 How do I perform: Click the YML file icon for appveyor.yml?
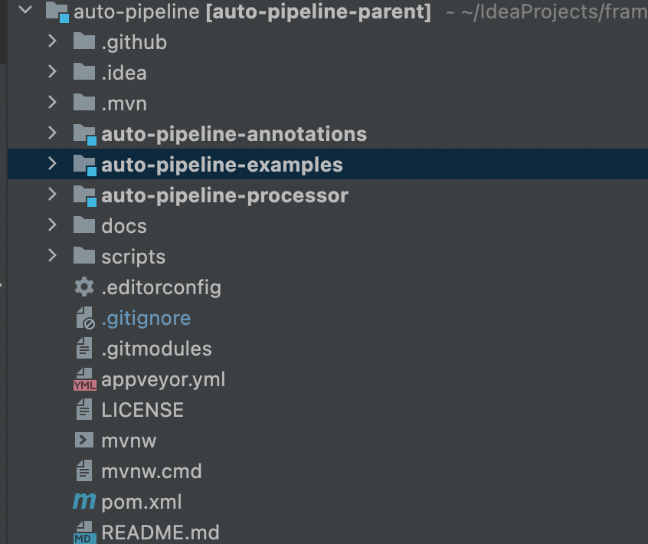84,380
